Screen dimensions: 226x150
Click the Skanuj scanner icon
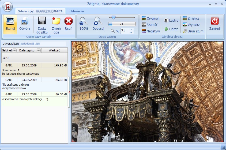coord(10,21)
